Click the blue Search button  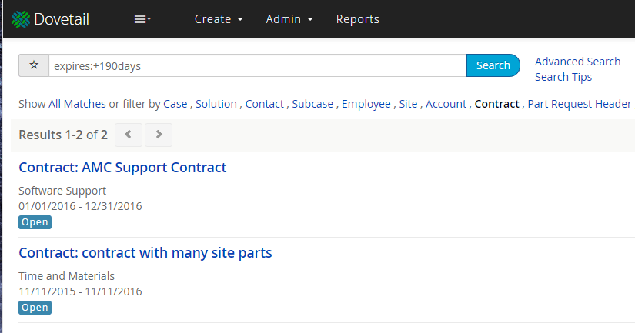pos(493,65)
